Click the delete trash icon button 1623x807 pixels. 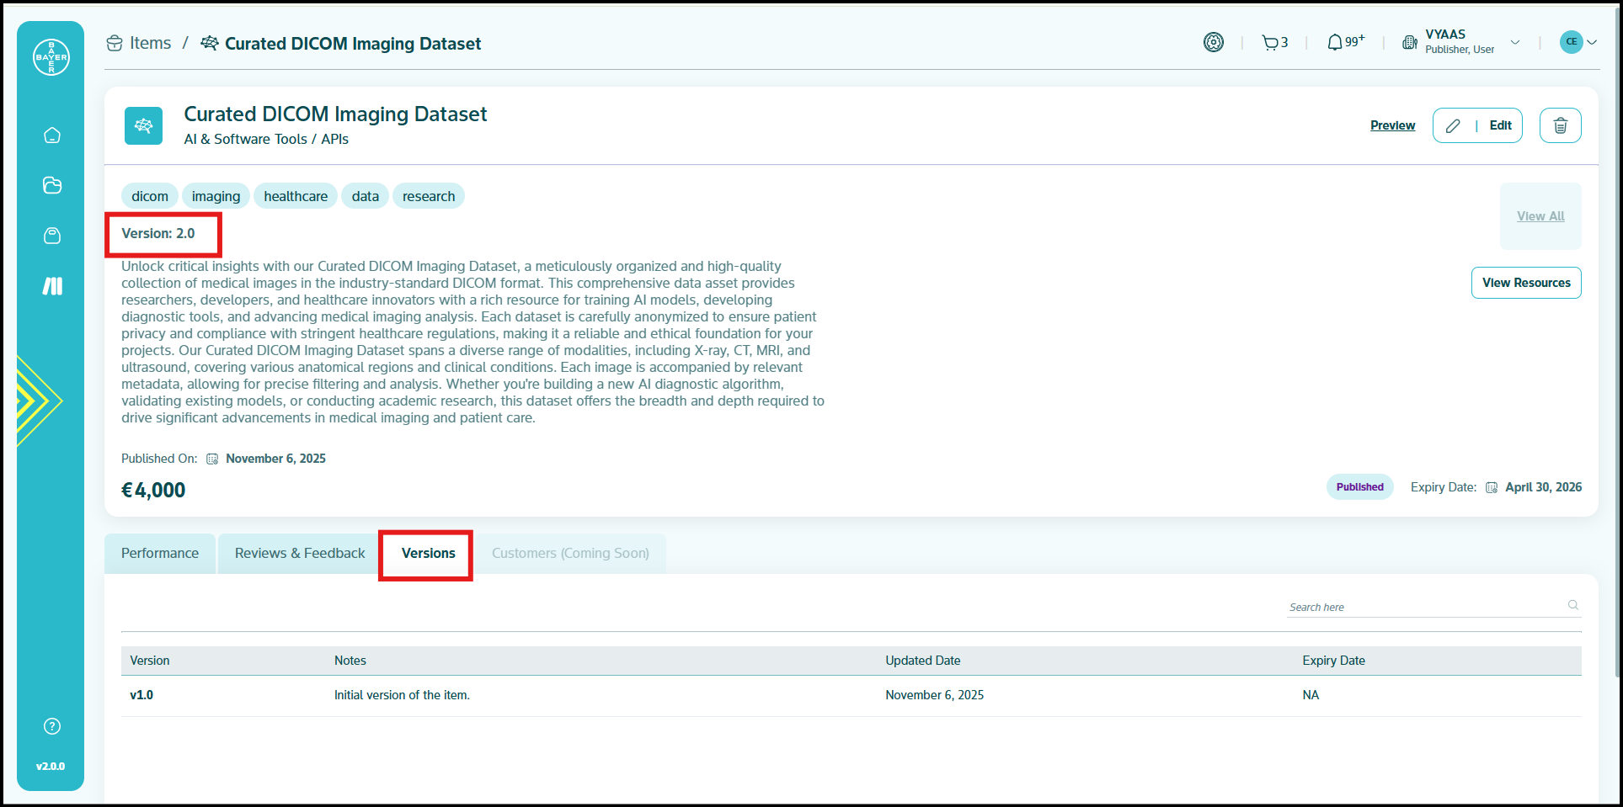click(1560, 125)
